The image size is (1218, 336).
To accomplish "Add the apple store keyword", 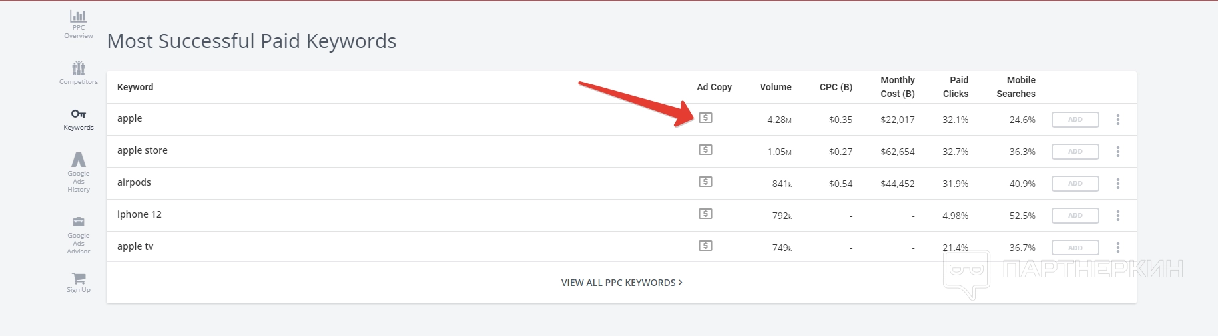I will 1075,152.
